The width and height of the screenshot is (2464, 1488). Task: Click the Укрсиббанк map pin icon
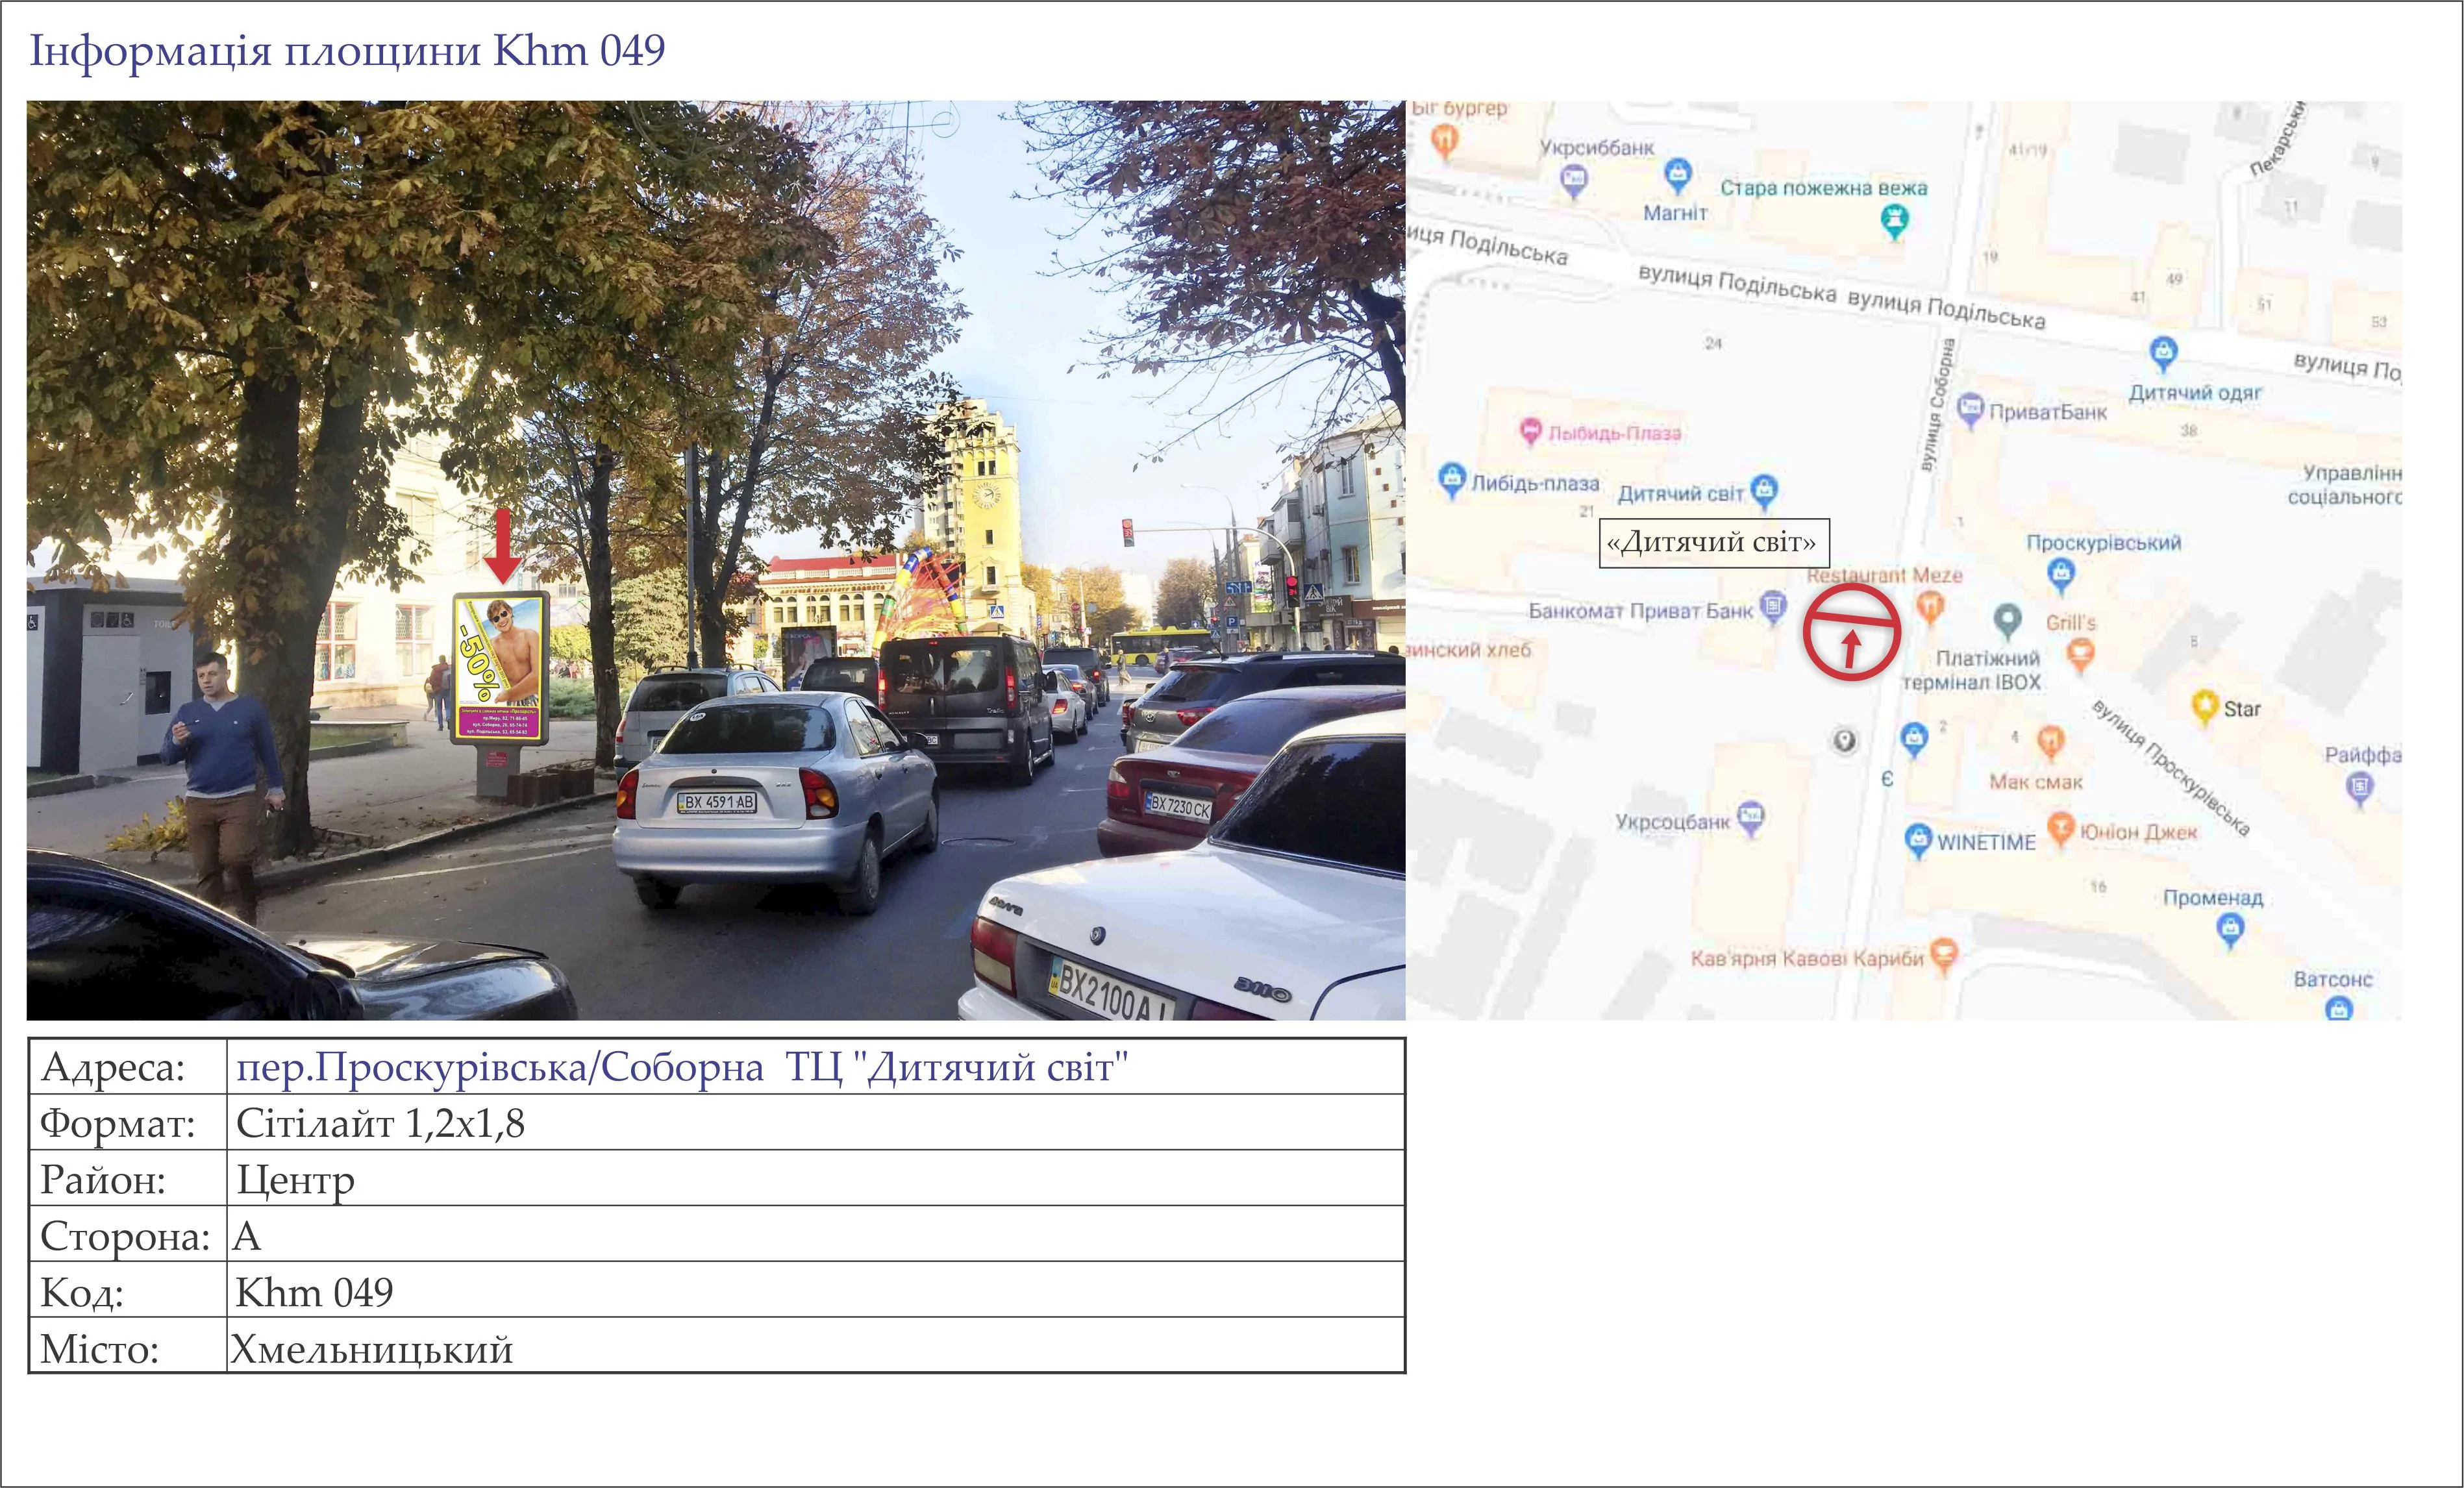(x=1574, y=181)
